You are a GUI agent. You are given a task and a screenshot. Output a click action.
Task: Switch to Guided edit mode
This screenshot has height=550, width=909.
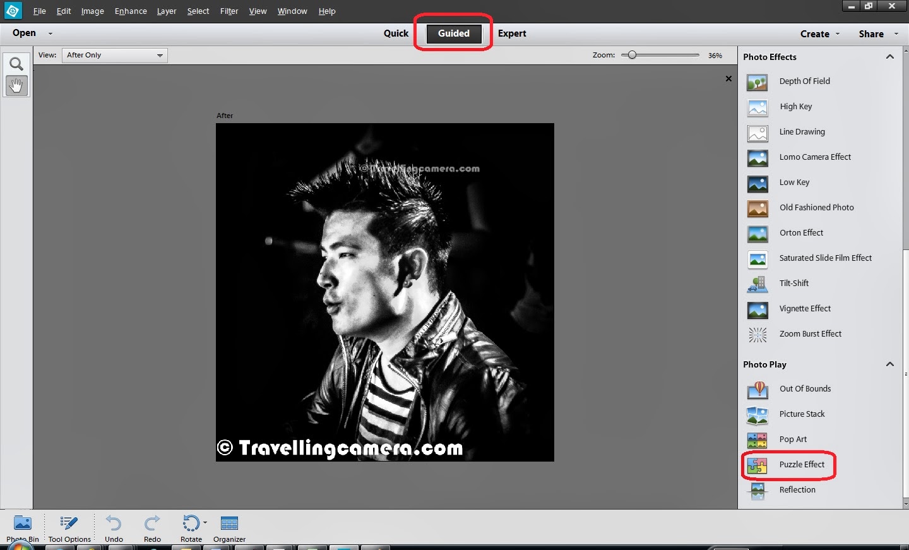pyautogui.click(x=454, y=33)
